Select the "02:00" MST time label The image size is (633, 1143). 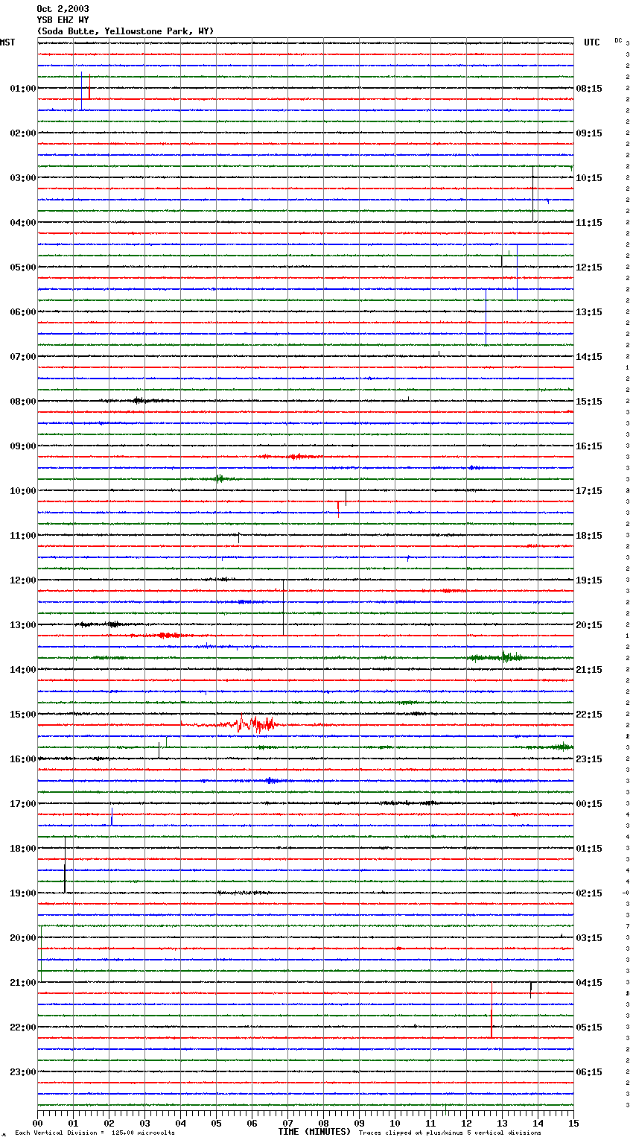(x=23, y=133)
